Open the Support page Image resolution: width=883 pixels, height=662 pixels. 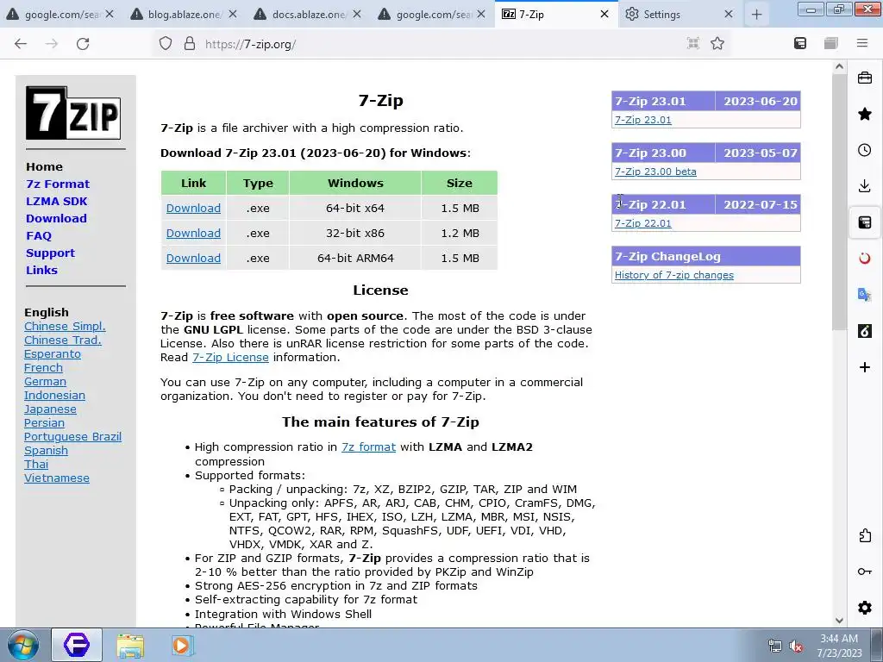click(x=50, y=253)
